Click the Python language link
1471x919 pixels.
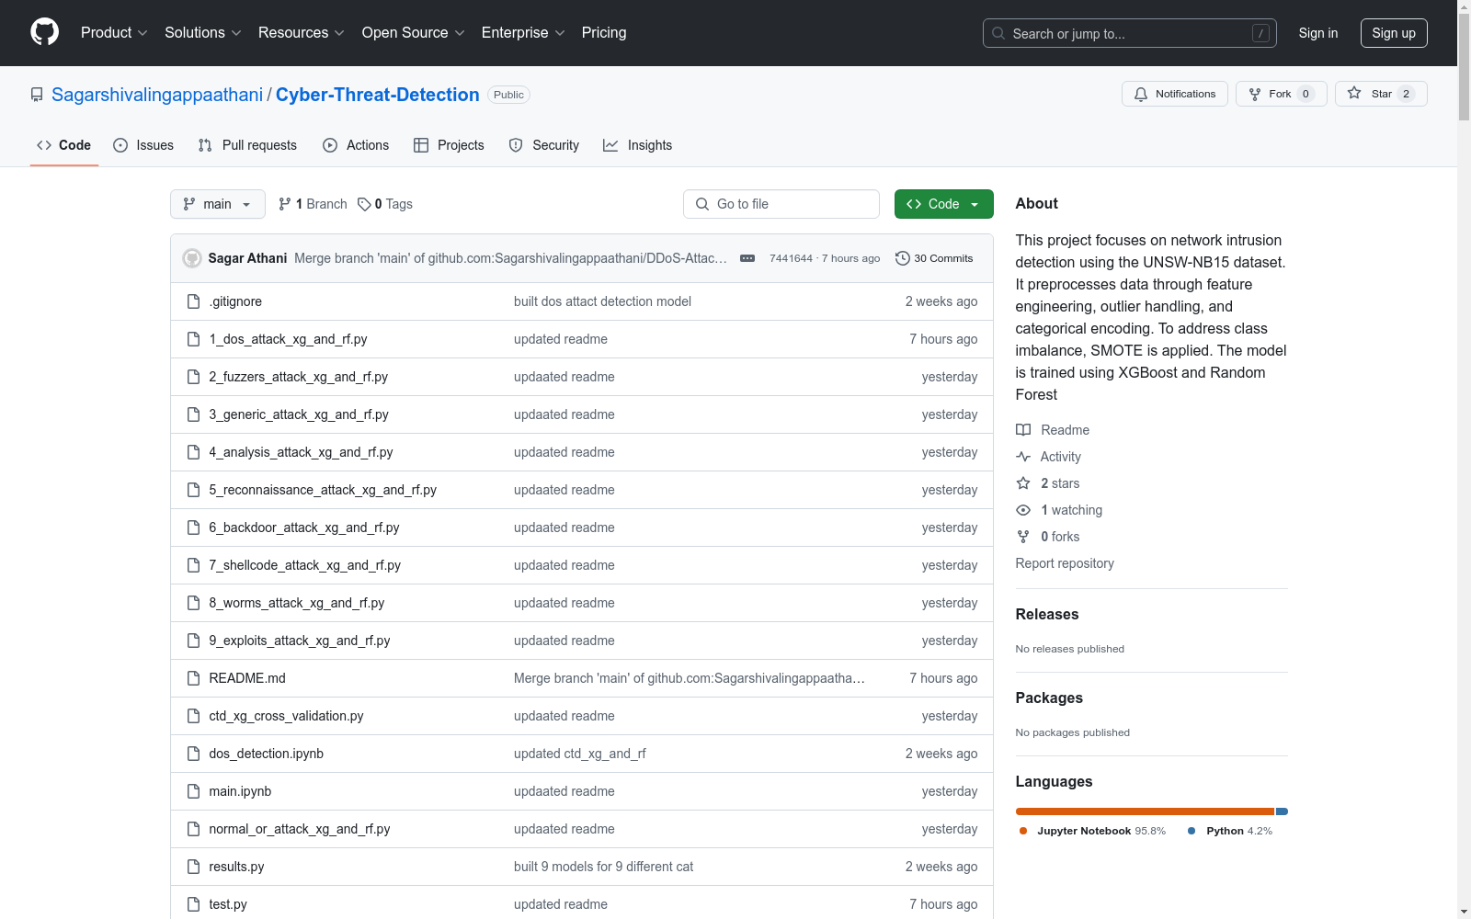tap(1231, 831)
